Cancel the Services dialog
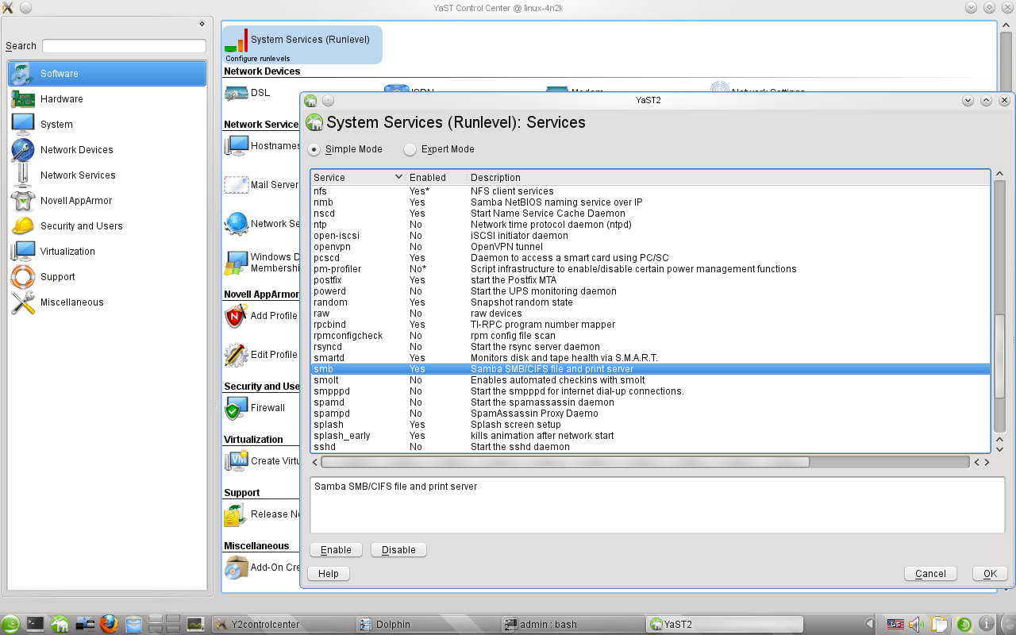Image resolution: width=1016 pixels, height=635 pixels. tap(930, 574)
